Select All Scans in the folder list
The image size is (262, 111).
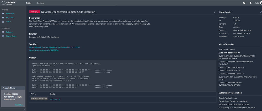pyautogui.click(x=10, y=18)
